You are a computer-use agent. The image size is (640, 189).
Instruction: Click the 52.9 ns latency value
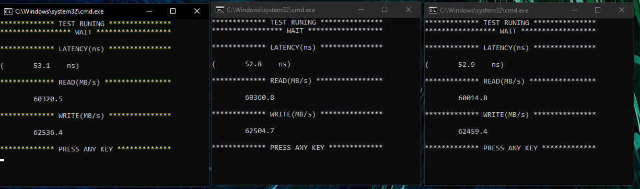(x=466, y=65)
